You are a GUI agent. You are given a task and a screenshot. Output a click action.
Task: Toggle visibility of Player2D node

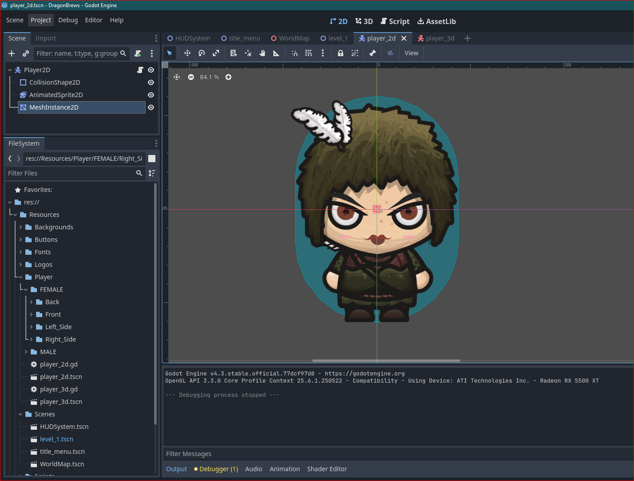tap(151, 70)
